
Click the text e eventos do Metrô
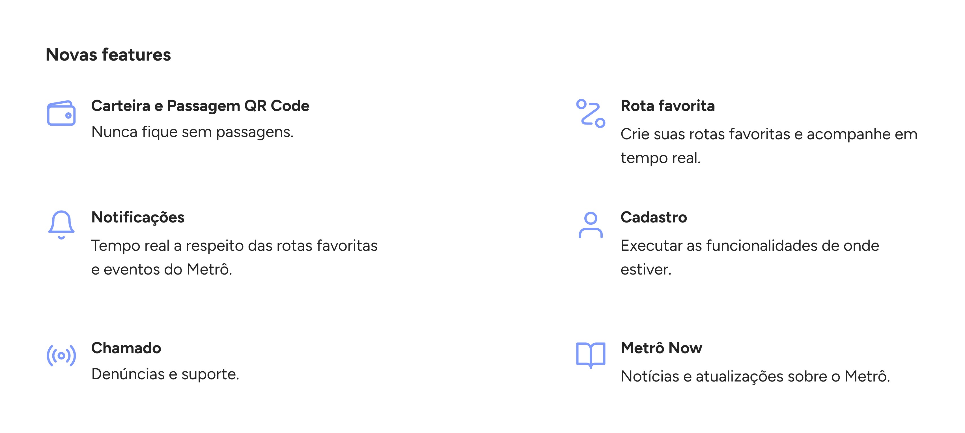click(x=161, y=269)
